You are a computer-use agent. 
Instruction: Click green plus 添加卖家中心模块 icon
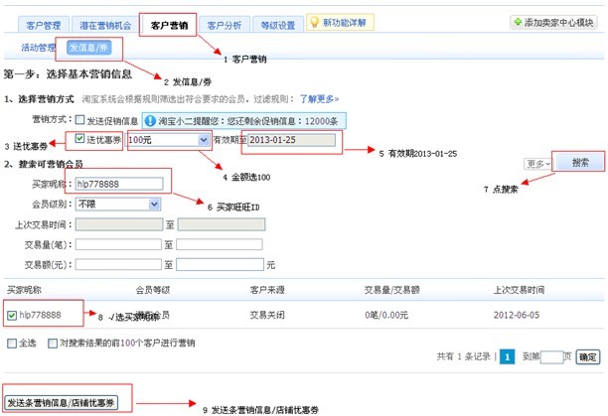[518, 22]
